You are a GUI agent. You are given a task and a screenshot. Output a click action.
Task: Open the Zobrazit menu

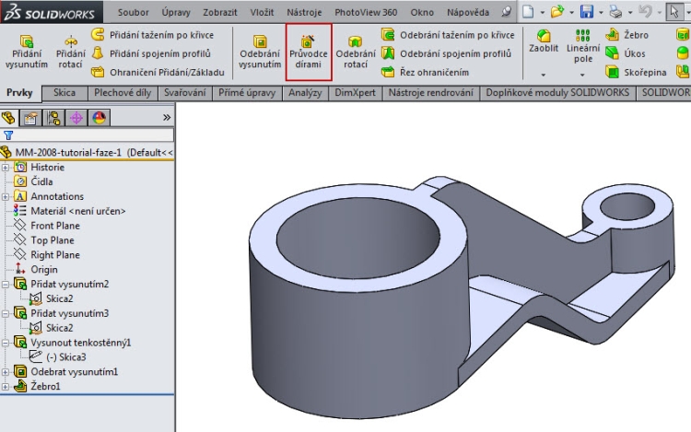coord(220,12)
